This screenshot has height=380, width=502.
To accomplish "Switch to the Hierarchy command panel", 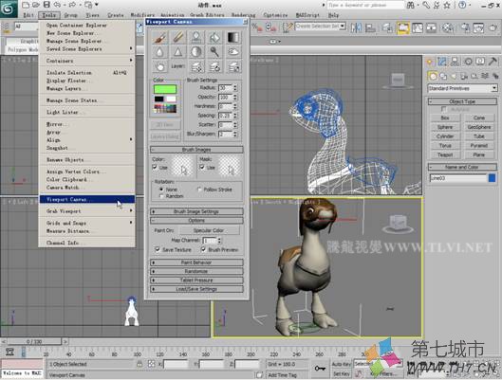I will [x=455, y=61].
